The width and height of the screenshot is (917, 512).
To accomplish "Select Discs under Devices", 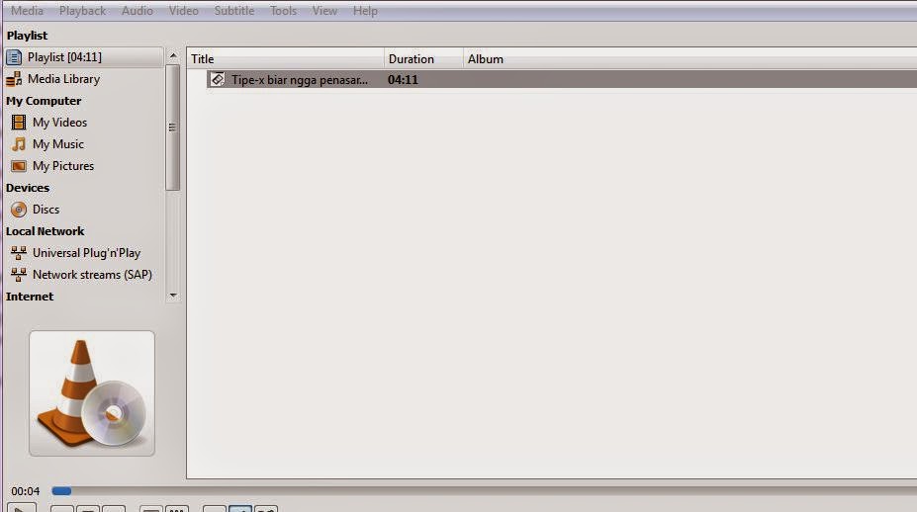I will coord(46,210).
